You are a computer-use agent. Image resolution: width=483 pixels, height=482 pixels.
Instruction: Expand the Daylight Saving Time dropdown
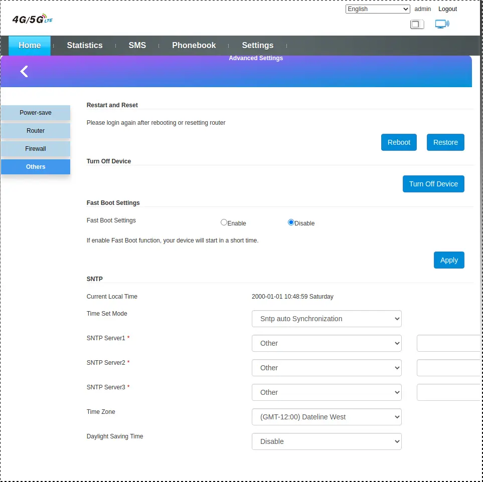[327, 441]
